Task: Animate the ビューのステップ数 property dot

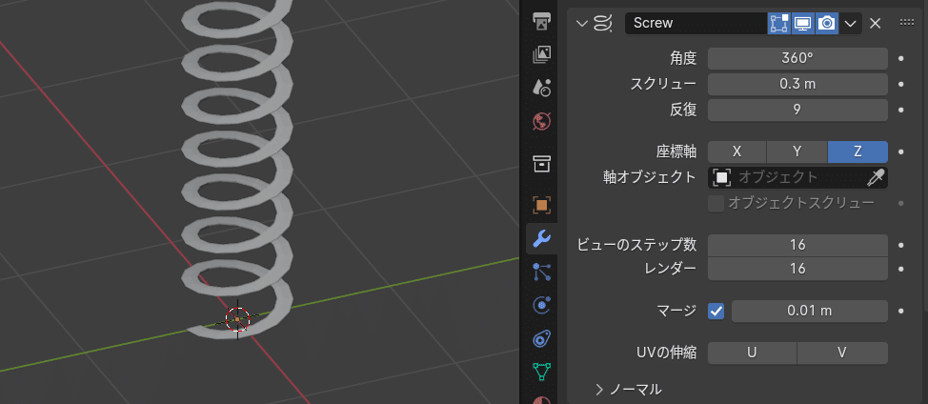Action: point(900,245)
